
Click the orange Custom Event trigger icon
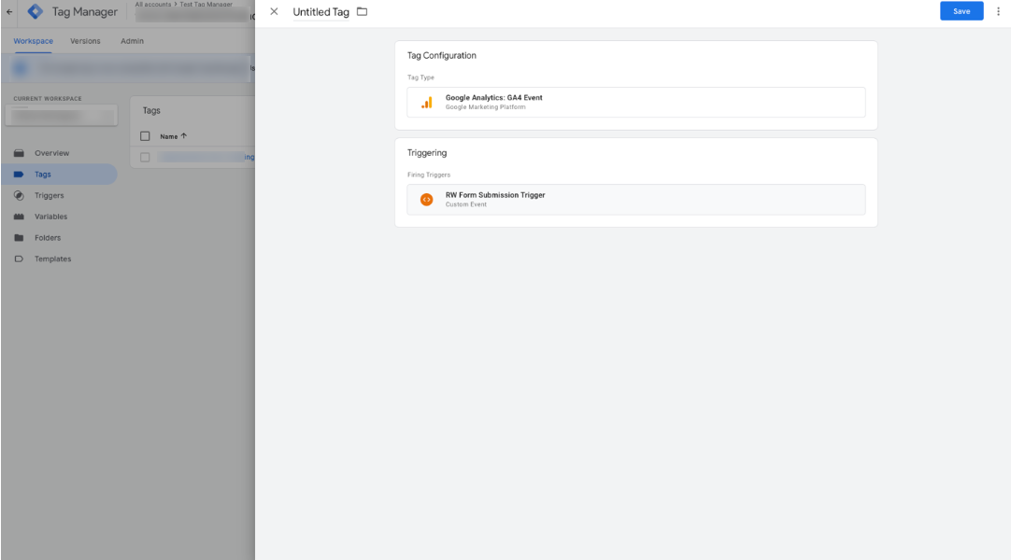[x=427, y=200]
